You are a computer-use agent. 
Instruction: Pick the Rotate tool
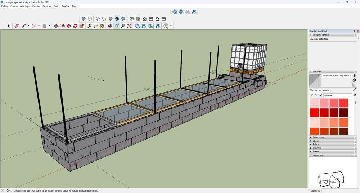point(75,26)
